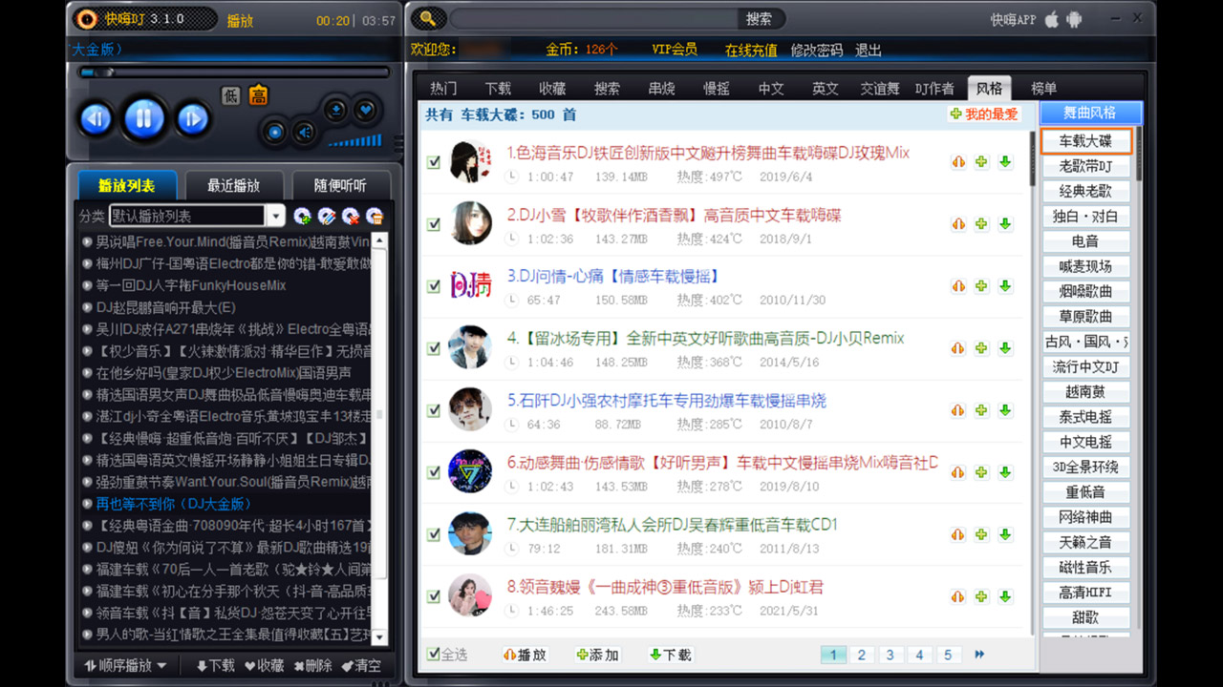Switch to the 最近播放 tab
Screen dimensions: 1223x687
[235, 185]
